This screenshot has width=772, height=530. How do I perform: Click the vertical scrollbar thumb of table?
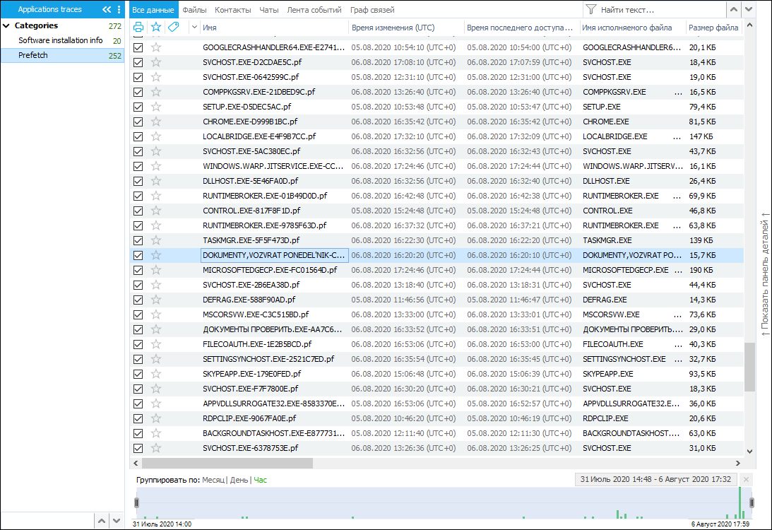[749, 367]
